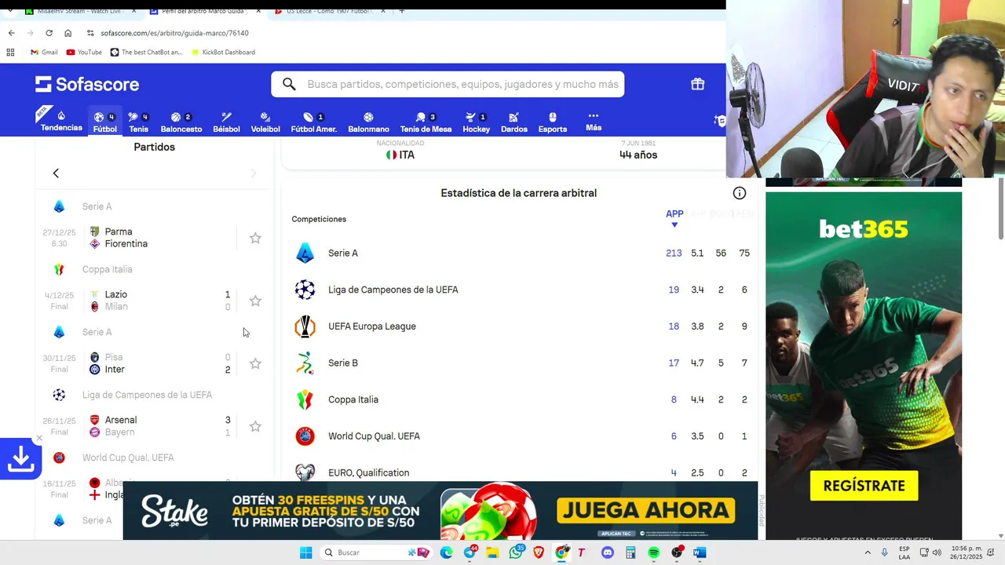Click the page vertical scrollbar
Viewport: 1005px width, 565px height.
1000,209
